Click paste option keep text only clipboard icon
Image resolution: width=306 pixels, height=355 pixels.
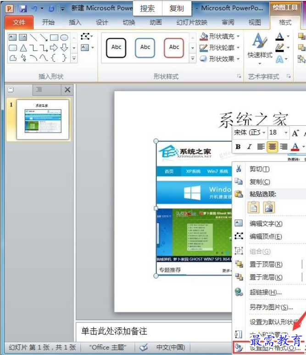(253, 207)
